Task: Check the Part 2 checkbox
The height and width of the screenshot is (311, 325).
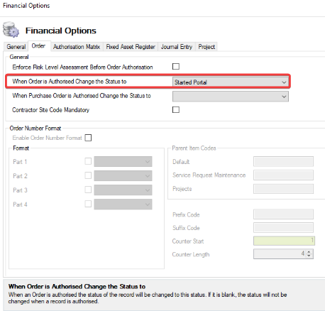Action: click(x=88, y=175)
